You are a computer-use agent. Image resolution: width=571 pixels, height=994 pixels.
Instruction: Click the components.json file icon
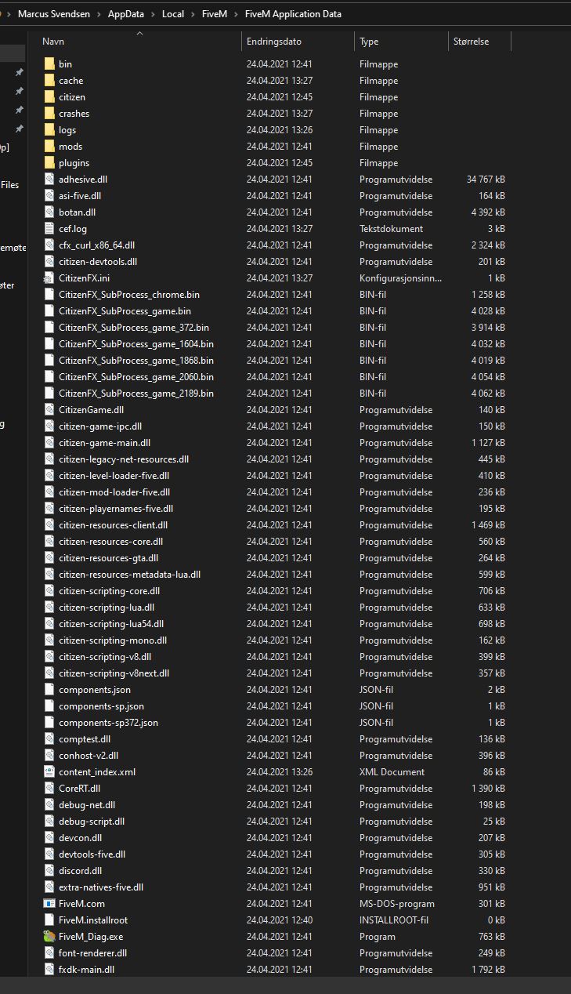(x=49, y=690)
